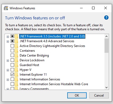Click OK to apply feature changes
The image size is (113, 104).
click(x=77, y=96)
